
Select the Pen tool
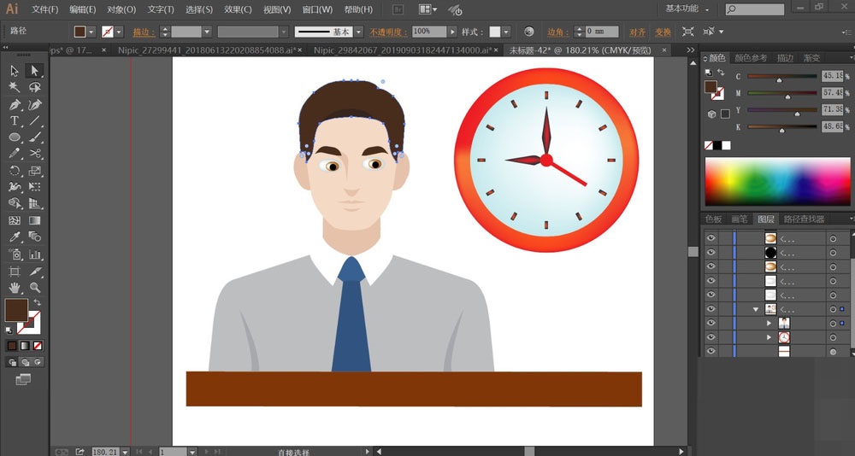coord(15,105)
